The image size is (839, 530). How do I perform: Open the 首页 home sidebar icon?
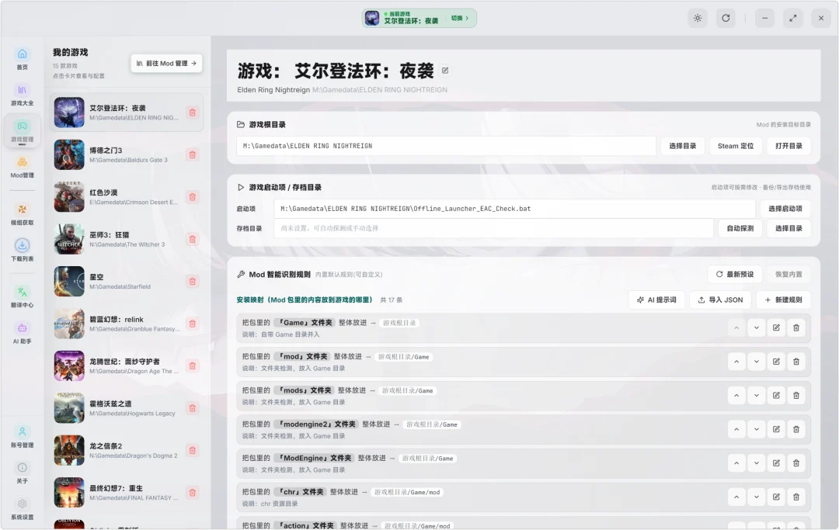[x=22, y=59]
